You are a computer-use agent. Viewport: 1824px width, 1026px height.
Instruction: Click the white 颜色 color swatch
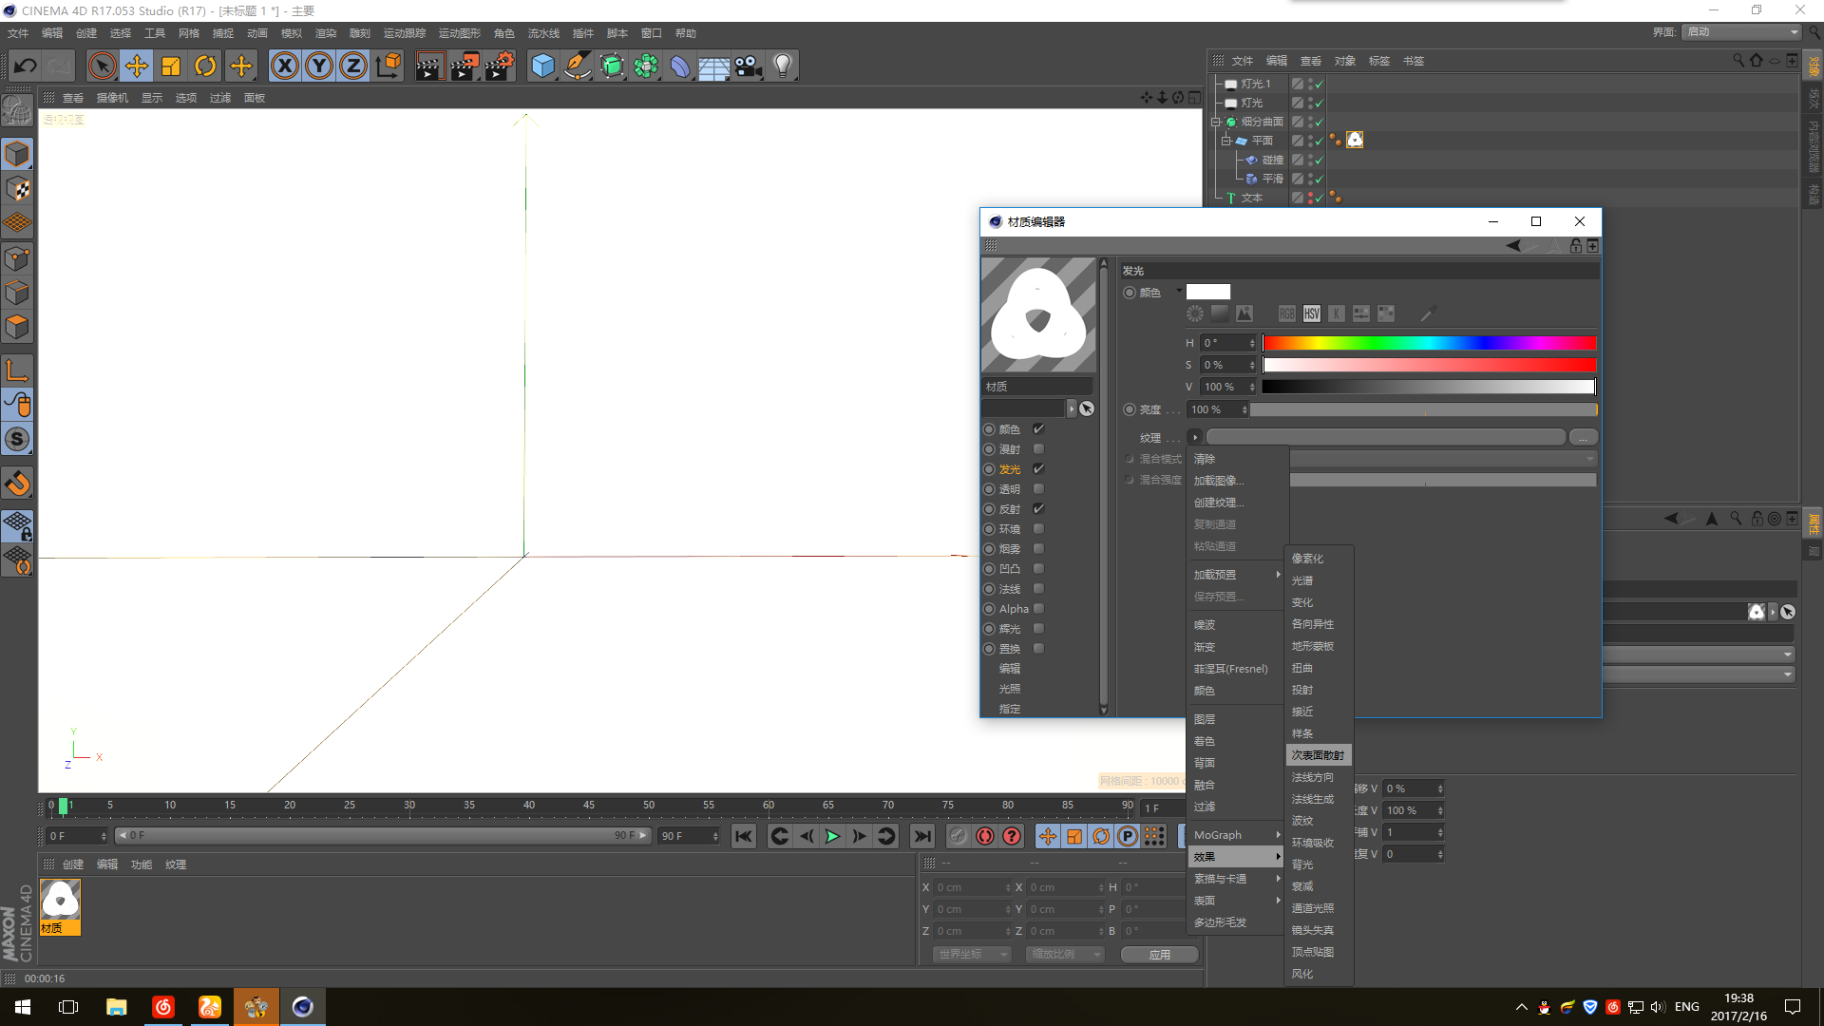[1207, 293]
